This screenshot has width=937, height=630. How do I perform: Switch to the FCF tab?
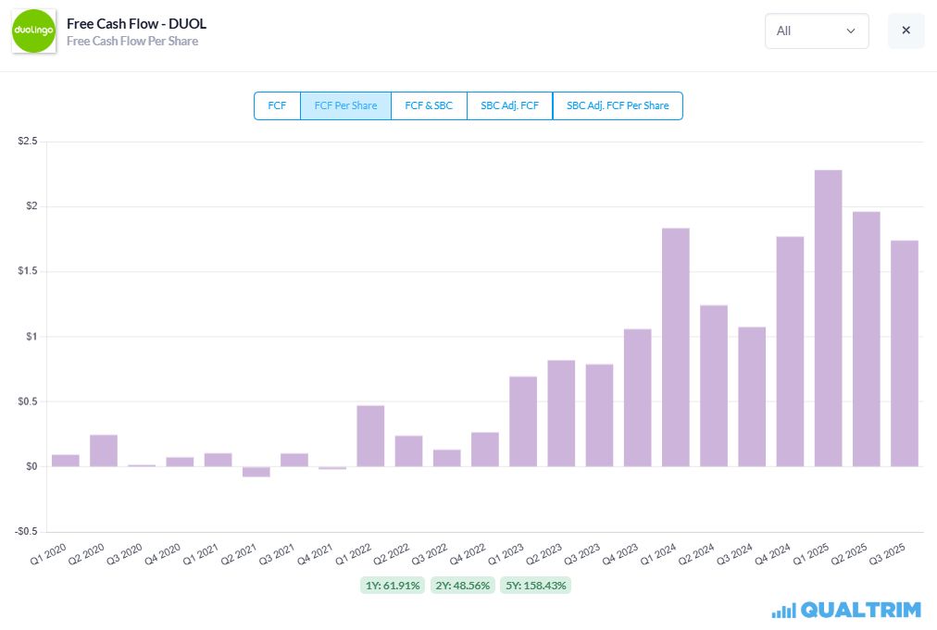coord(277,105)
